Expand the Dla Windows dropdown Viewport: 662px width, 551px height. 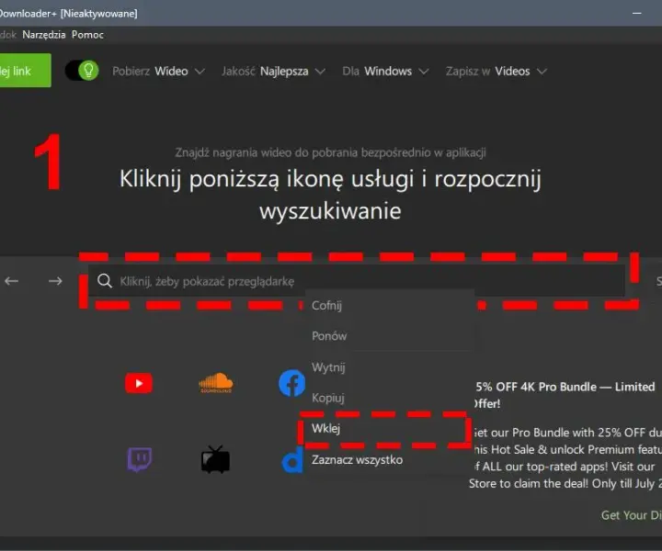pyautogui.click(x=385, y=72)
